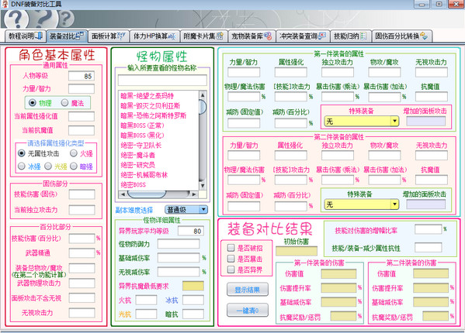This screenshot has height=333, width=465.
Task: Select 暗黑-毁灭之贝利亚斯 in monster list
Action: (151, 105)
